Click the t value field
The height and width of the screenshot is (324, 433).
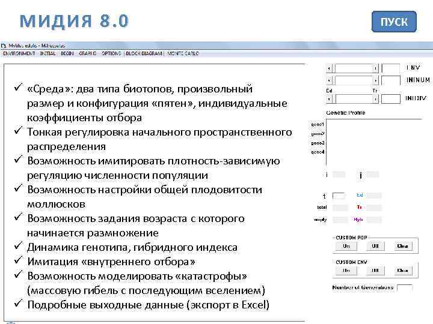pyautogui.click(x=339, y=196)
